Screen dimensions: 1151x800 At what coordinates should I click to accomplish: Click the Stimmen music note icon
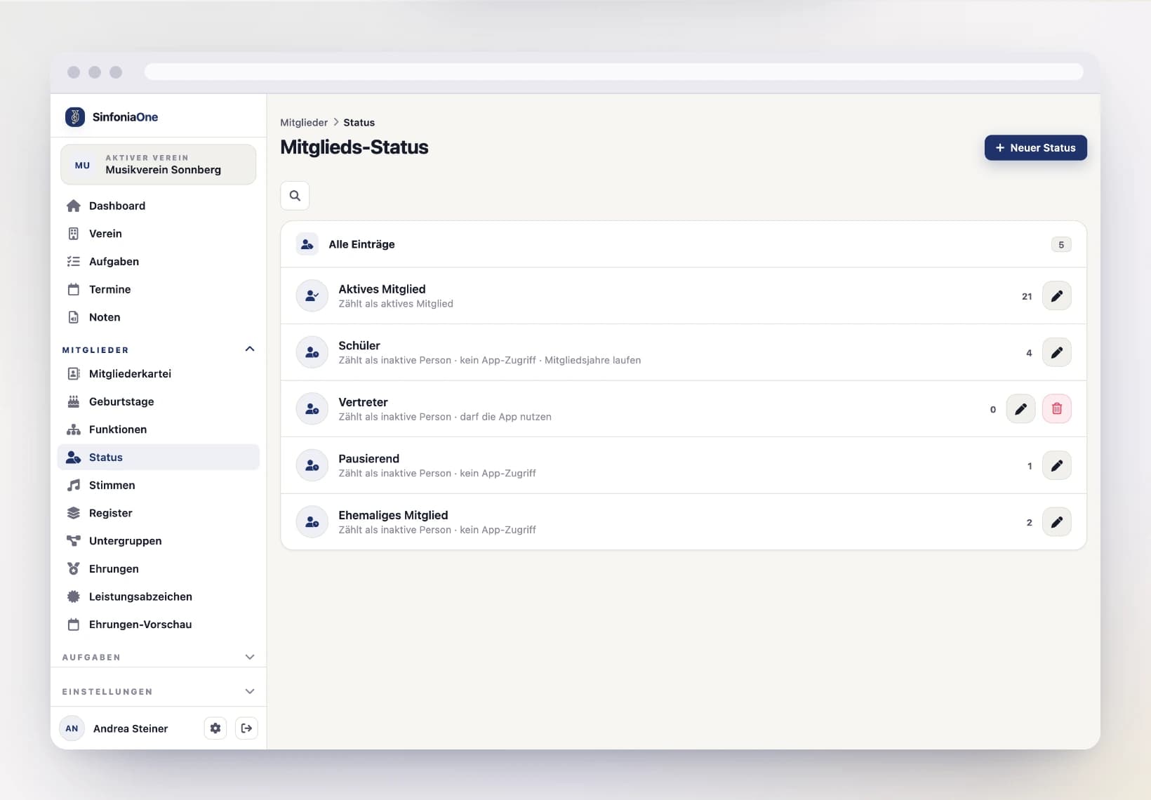pyautogui.click(x=74, y=485)
